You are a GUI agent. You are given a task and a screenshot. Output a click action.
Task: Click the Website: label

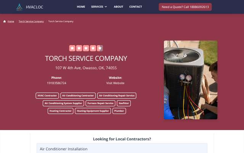click(x=115, y=78)
